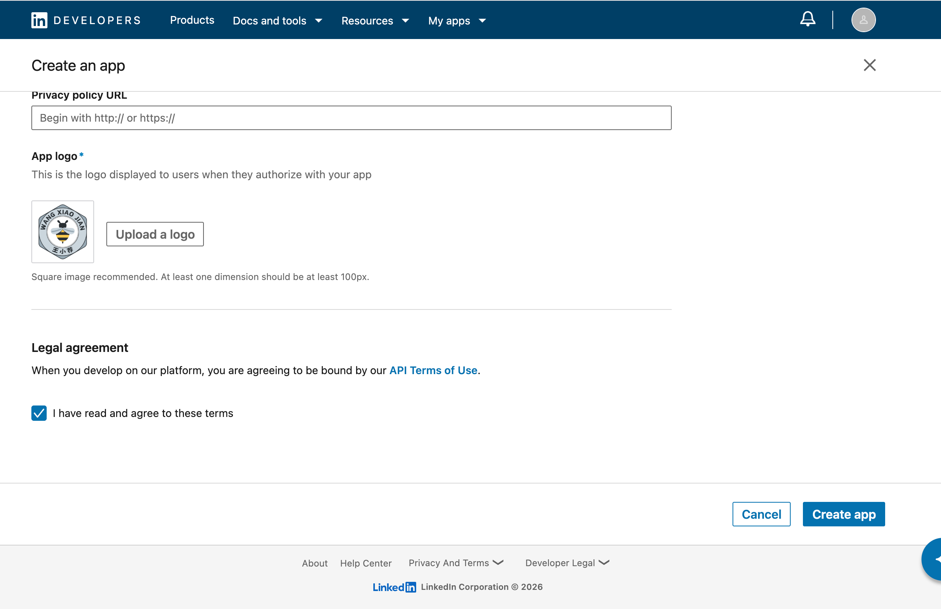Open the profile avatar menu
Screen dimensions: 941x609
tap(863, 20)
